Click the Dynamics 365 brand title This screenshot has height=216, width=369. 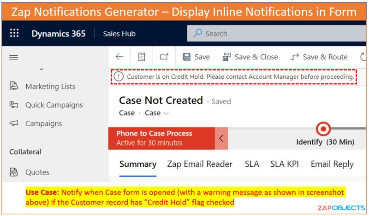[x=59, y=34]
